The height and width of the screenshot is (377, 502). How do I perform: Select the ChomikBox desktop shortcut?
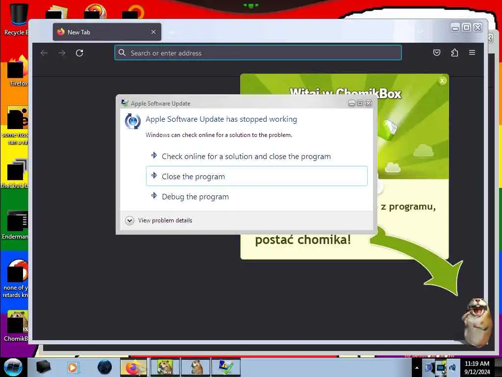pos(16,326)
